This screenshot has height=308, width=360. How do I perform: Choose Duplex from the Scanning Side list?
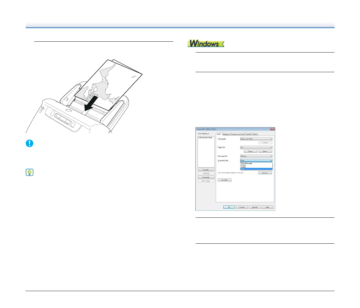coord(243,167)
